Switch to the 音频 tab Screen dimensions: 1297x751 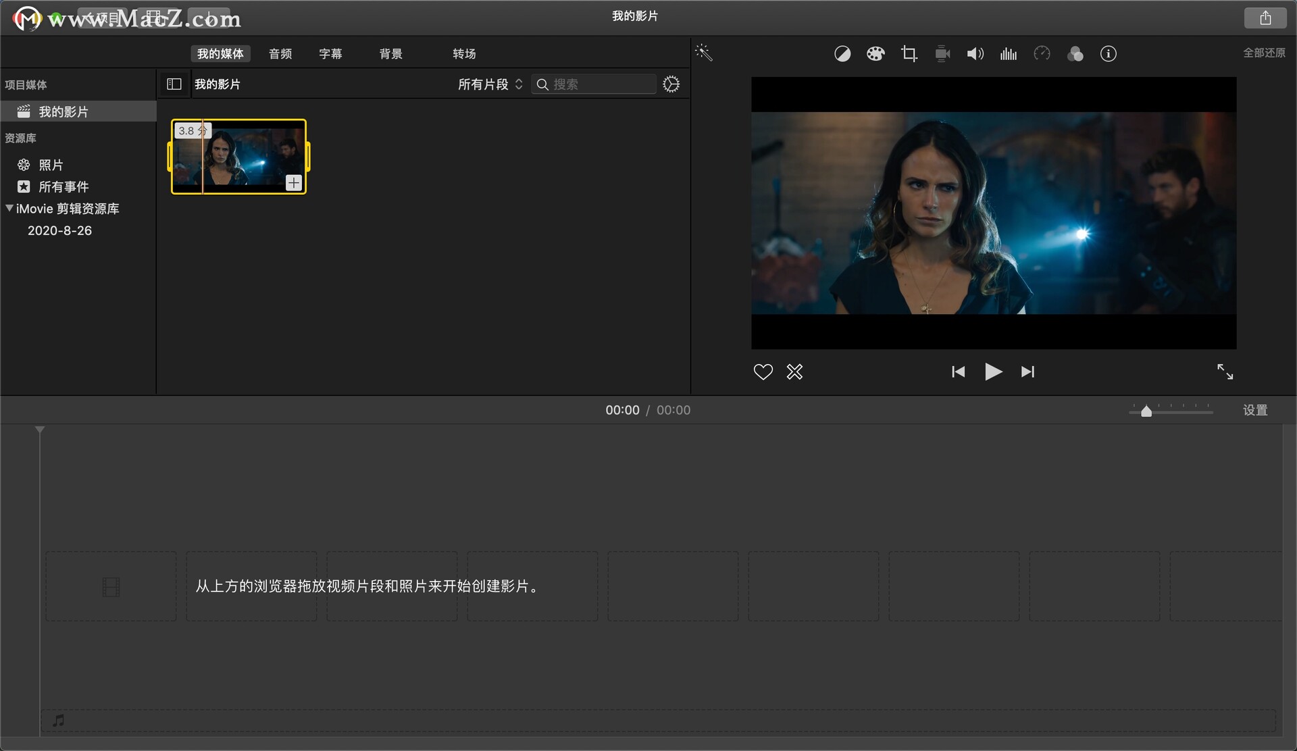(280, 54)
